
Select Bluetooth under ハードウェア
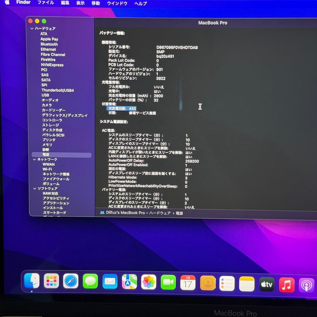(x=49, y=44)
